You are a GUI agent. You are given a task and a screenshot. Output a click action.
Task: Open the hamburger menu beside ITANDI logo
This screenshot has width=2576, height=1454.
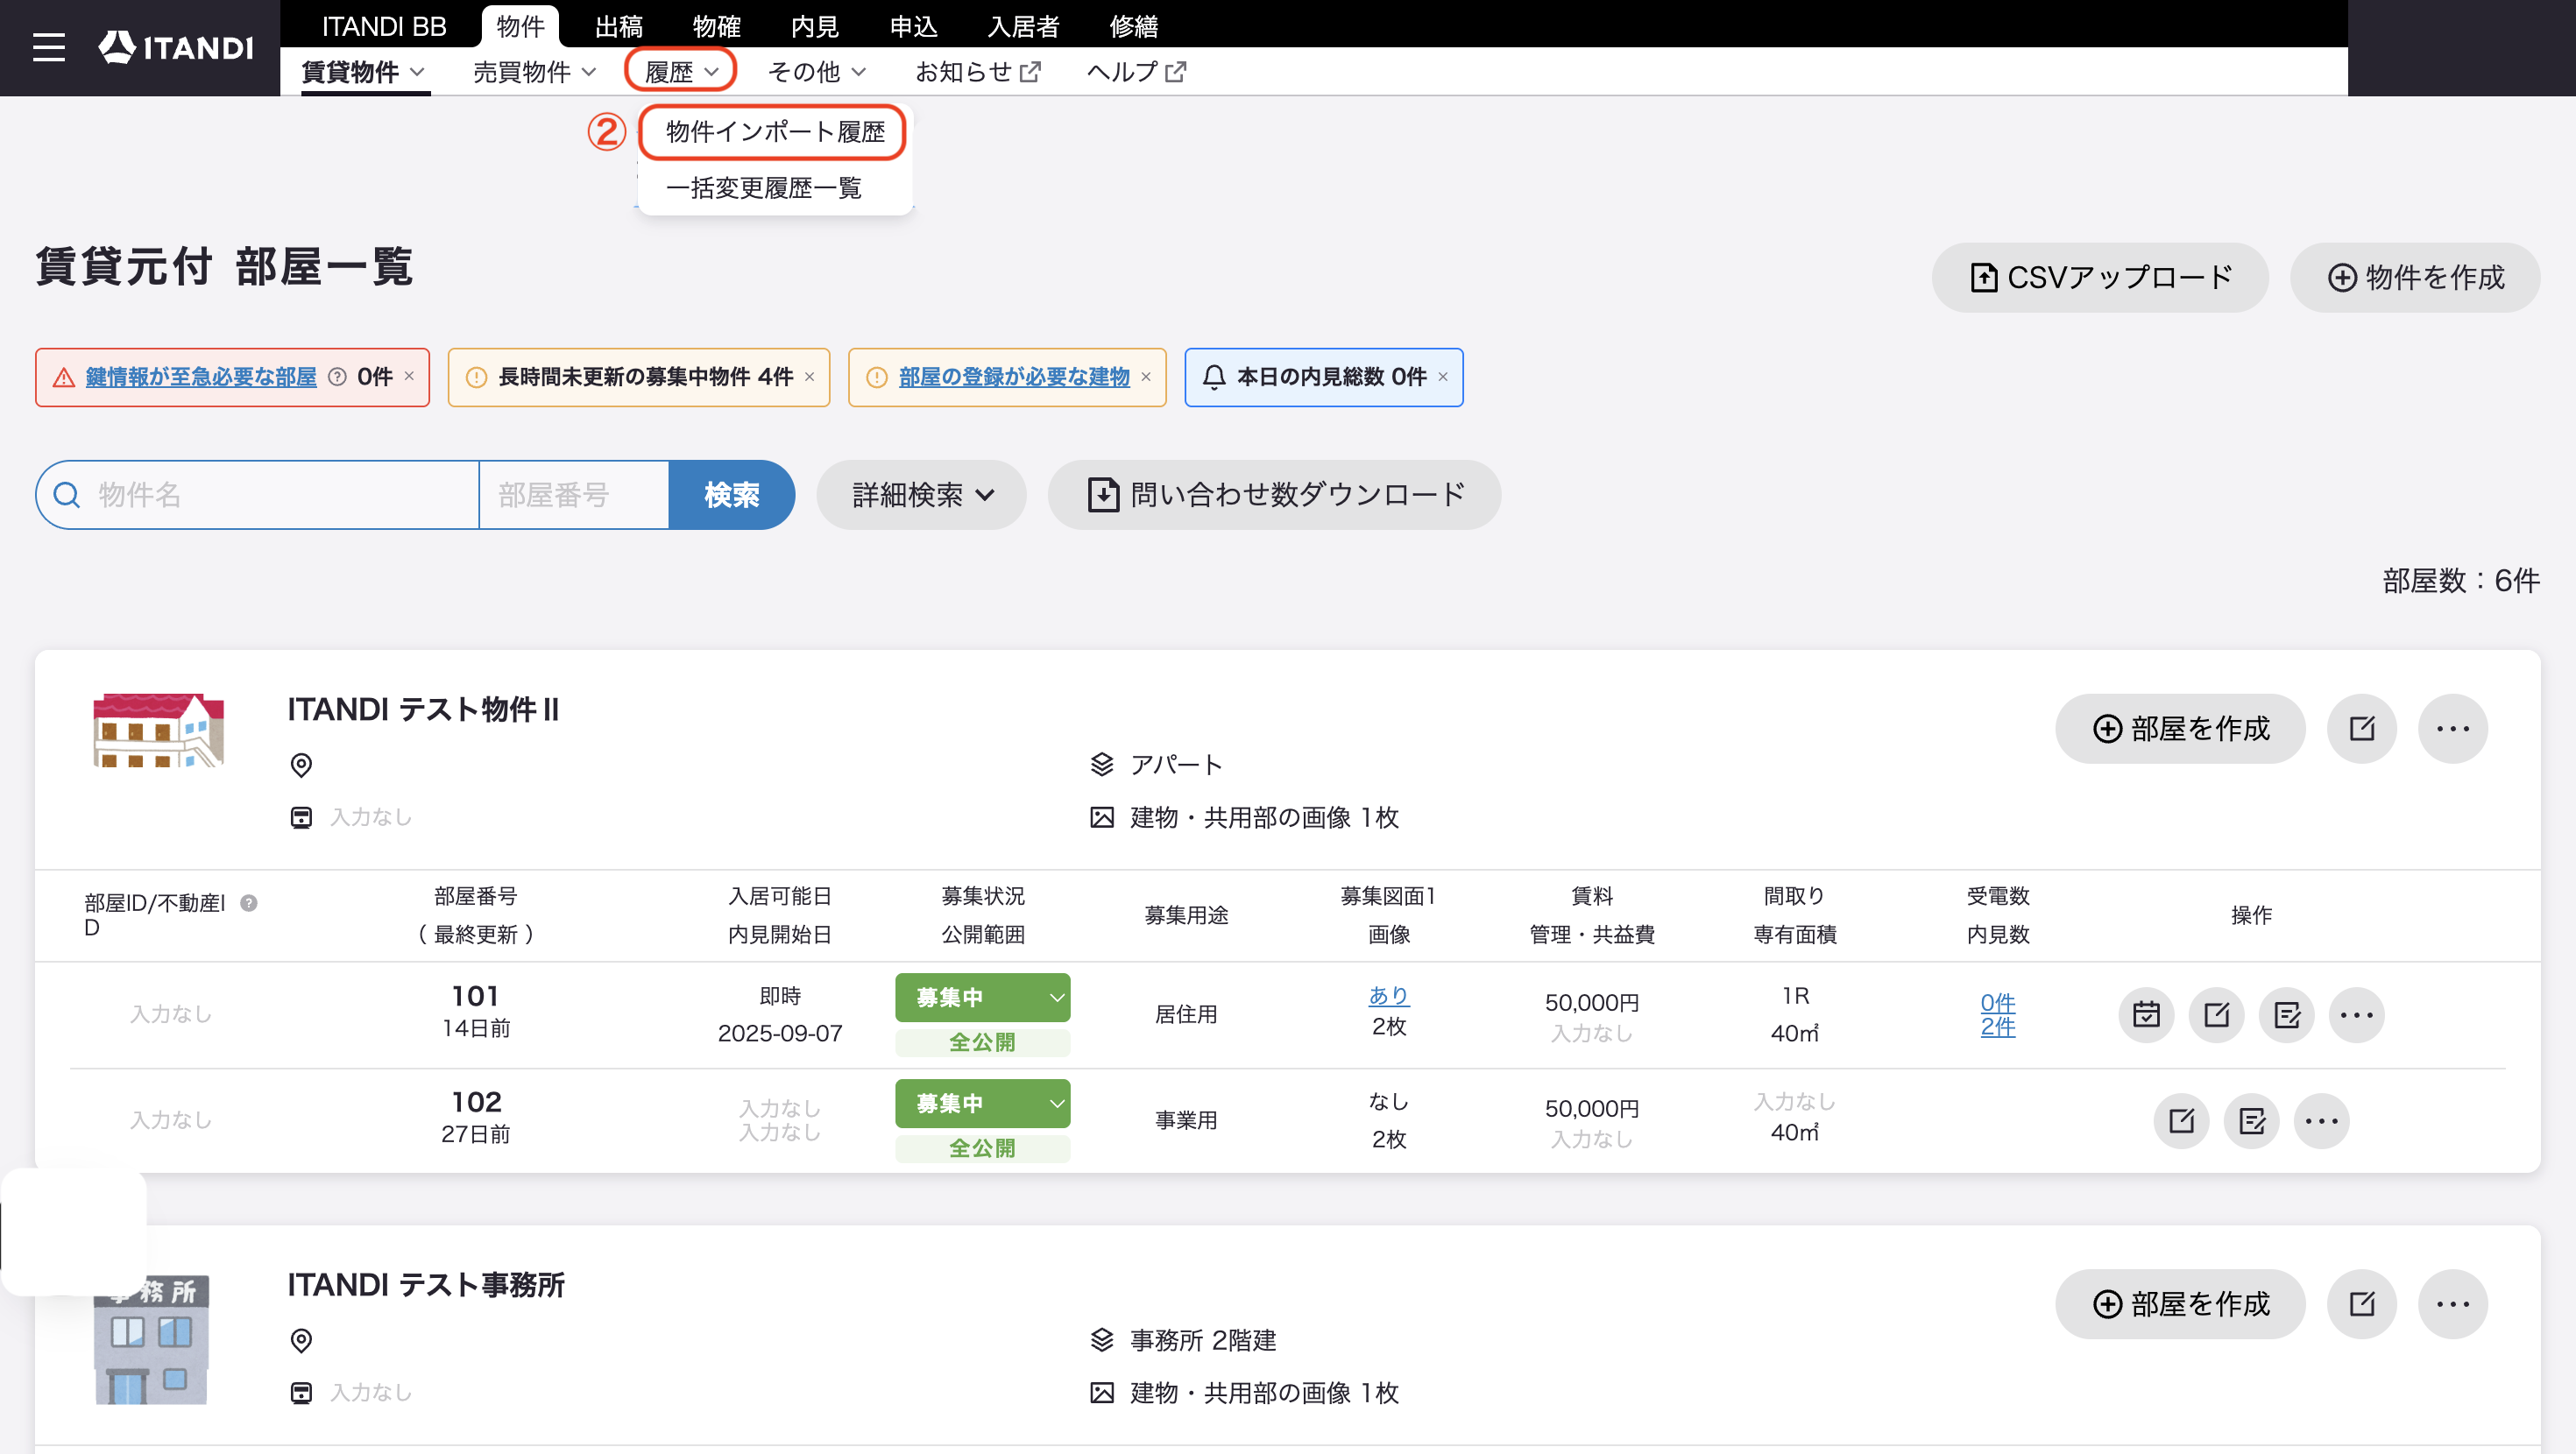[x=48, y=47]
